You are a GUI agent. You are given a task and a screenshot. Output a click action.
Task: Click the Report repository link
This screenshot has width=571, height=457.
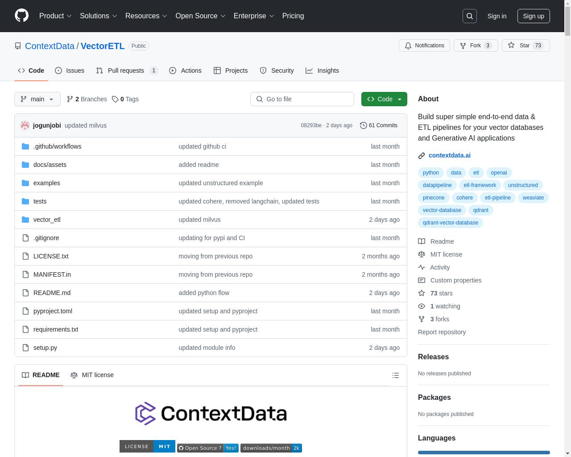[x=442, y=332]
